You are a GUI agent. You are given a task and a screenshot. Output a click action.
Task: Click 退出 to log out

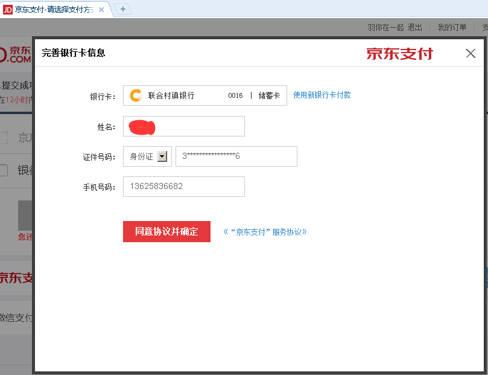(414, 27)
